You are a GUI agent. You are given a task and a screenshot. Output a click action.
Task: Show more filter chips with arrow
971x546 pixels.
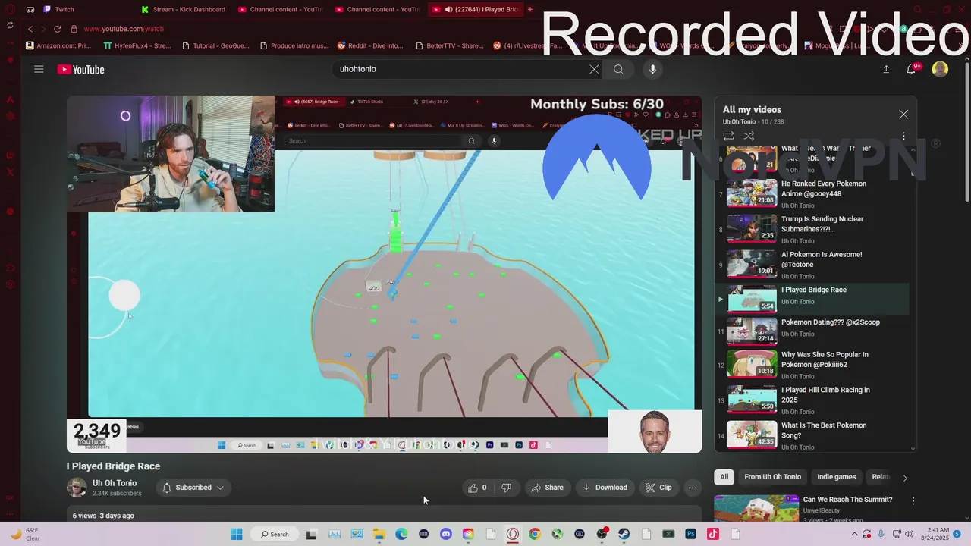point(904,478)
